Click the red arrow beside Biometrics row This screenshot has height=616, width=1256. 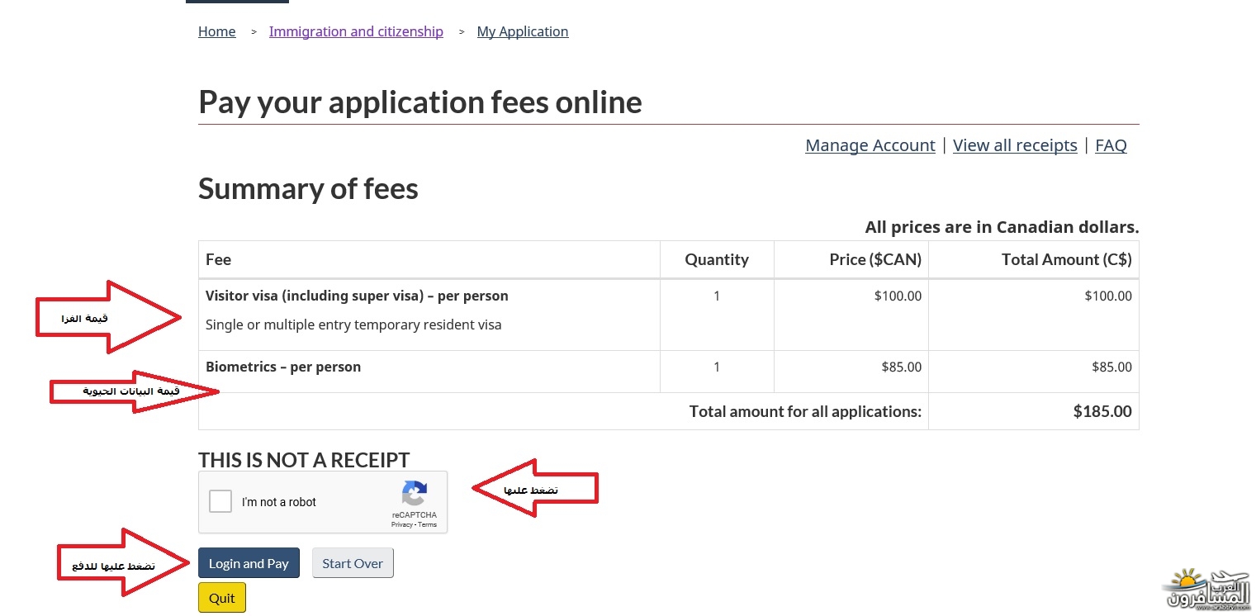(135, 391)
